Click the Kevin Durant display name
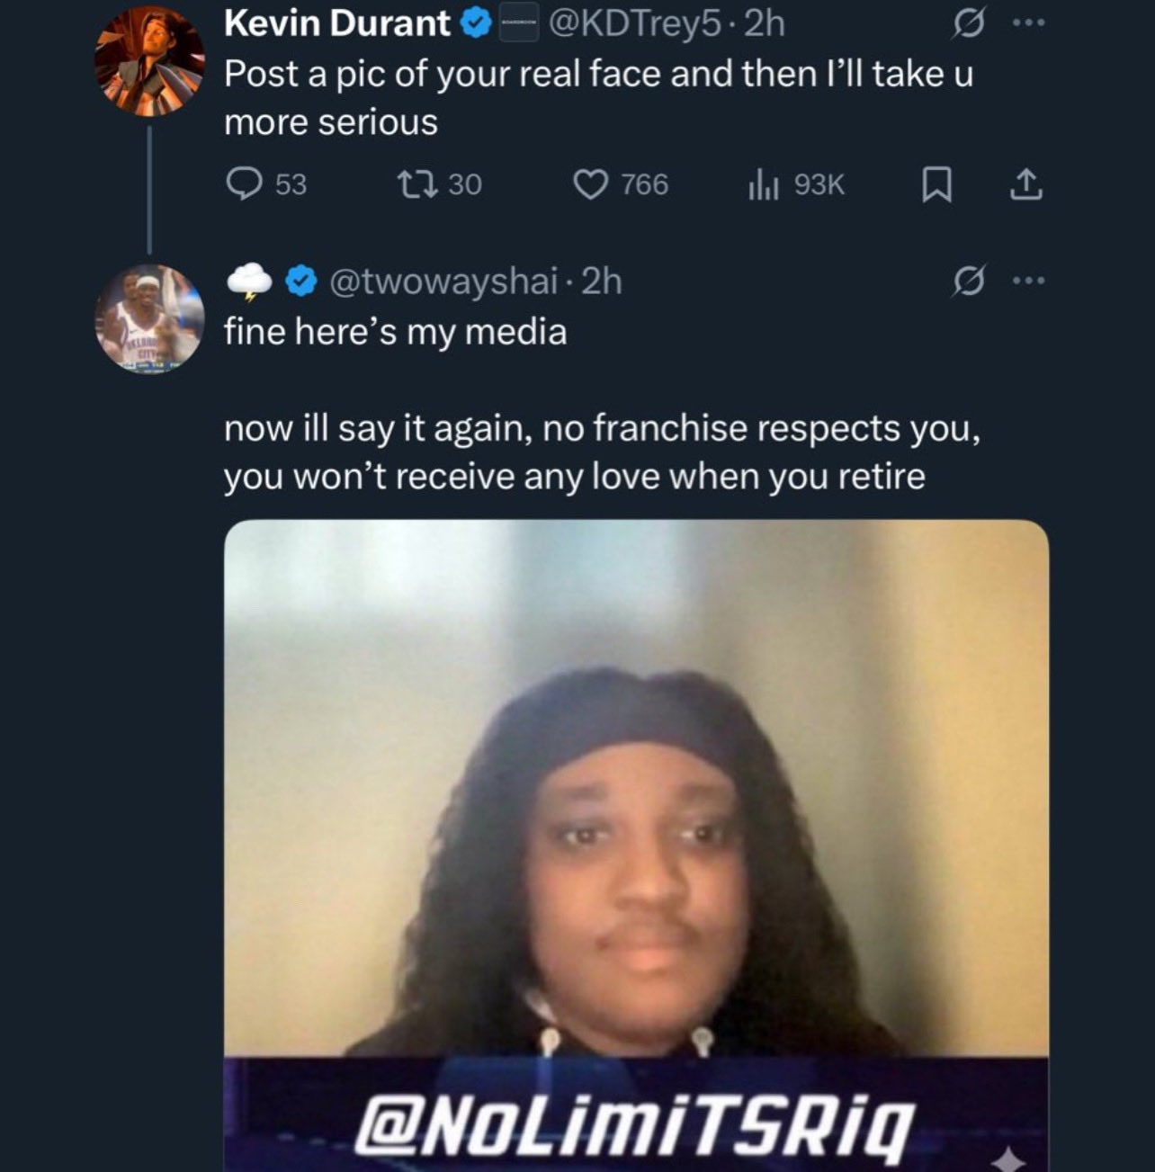The width and height of the screenshot is (1155, 1172). click(336, 24)
